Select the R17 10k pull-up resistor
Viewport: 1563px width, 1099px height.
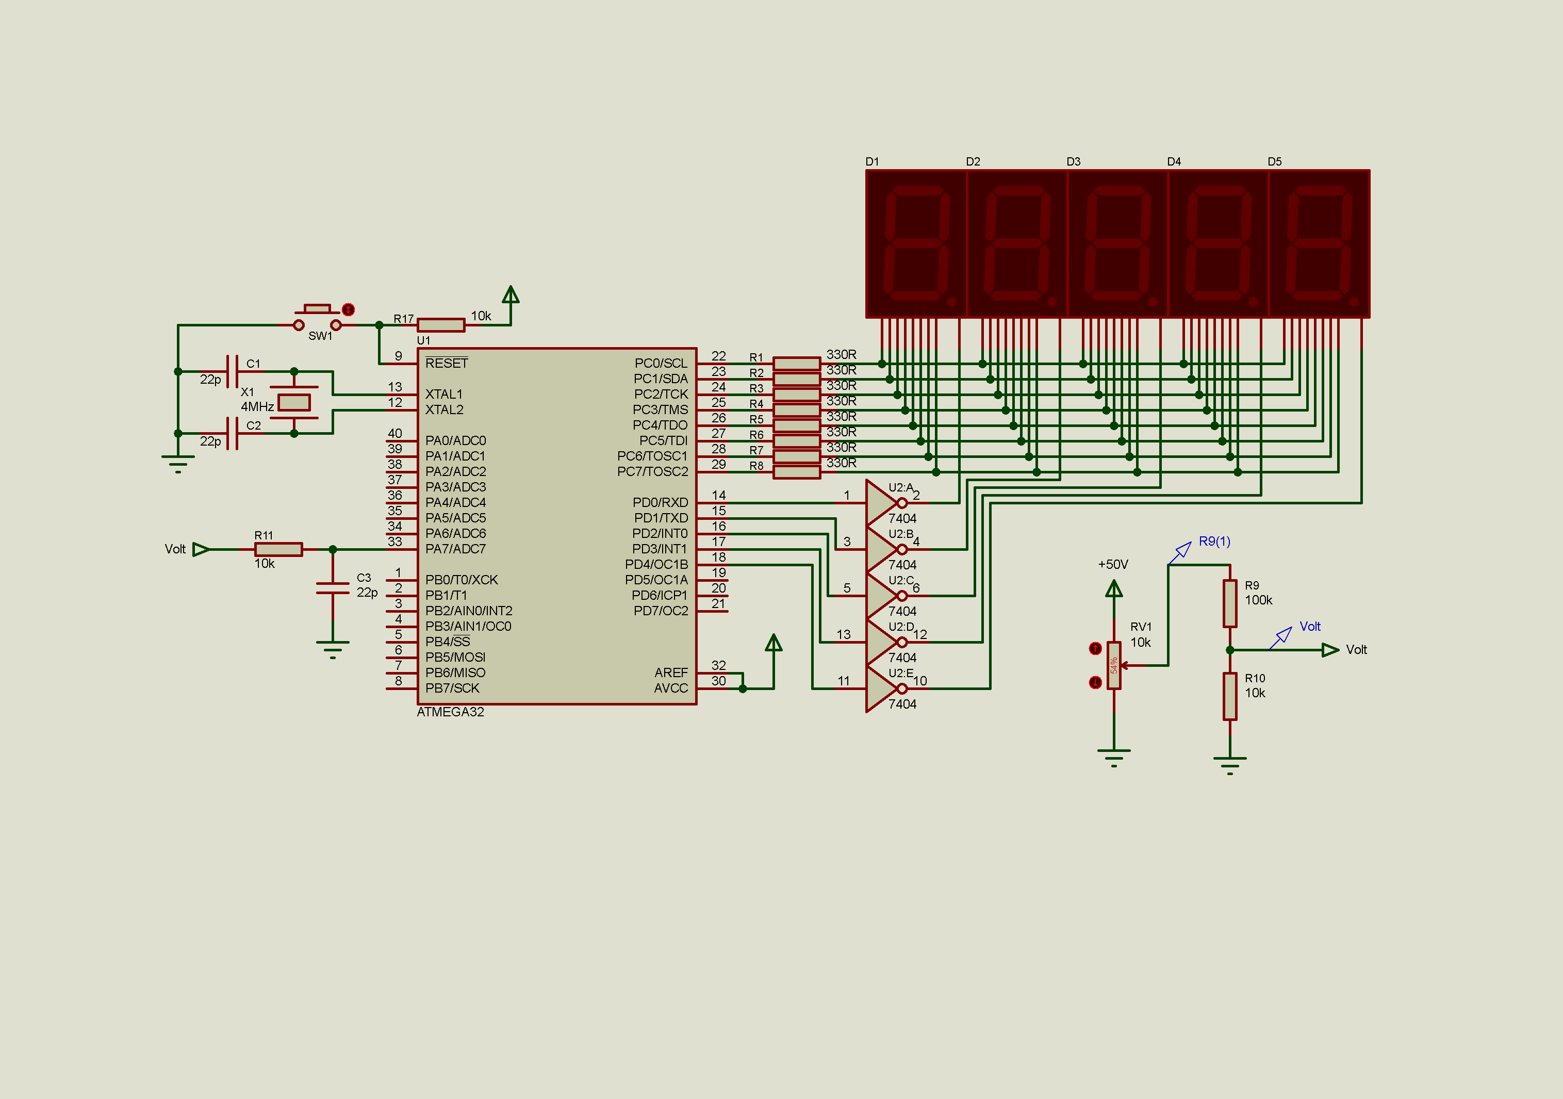(441, 325)
